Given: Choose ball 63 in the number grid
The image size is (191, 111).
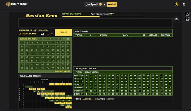Looking at the screenshot, I should point(32,64).
